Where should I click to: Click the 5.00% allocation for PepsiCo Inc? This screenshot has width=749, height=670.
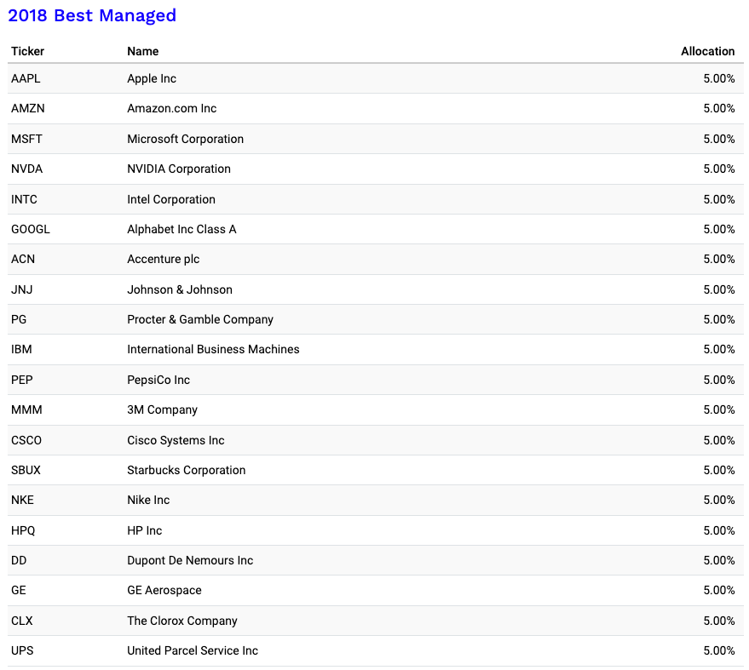[718, 380]
